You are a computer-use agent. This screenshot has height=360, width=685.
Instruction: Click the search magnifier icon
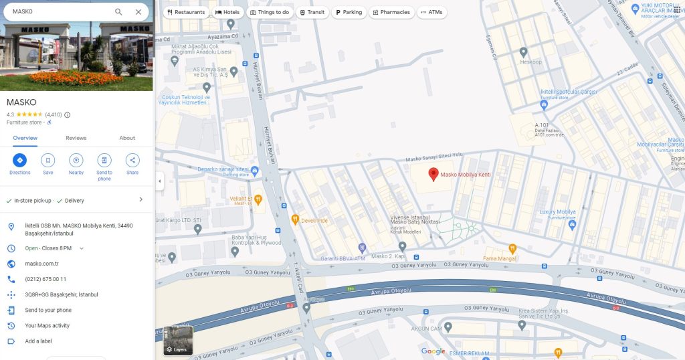pyautogui.click(x=118, y=12)
